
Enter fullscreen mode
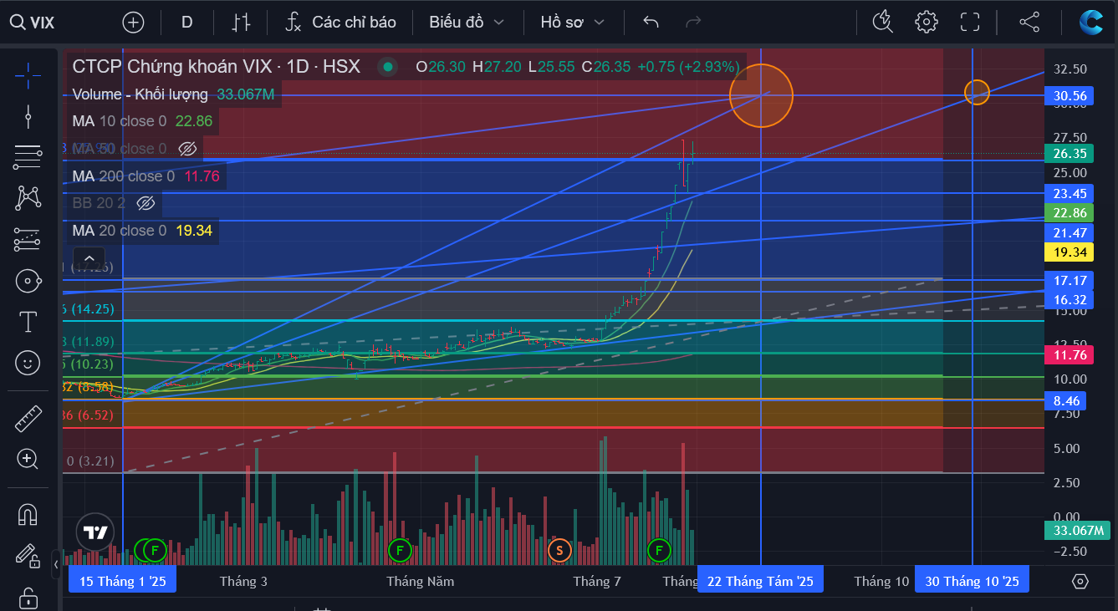[970, 22]
